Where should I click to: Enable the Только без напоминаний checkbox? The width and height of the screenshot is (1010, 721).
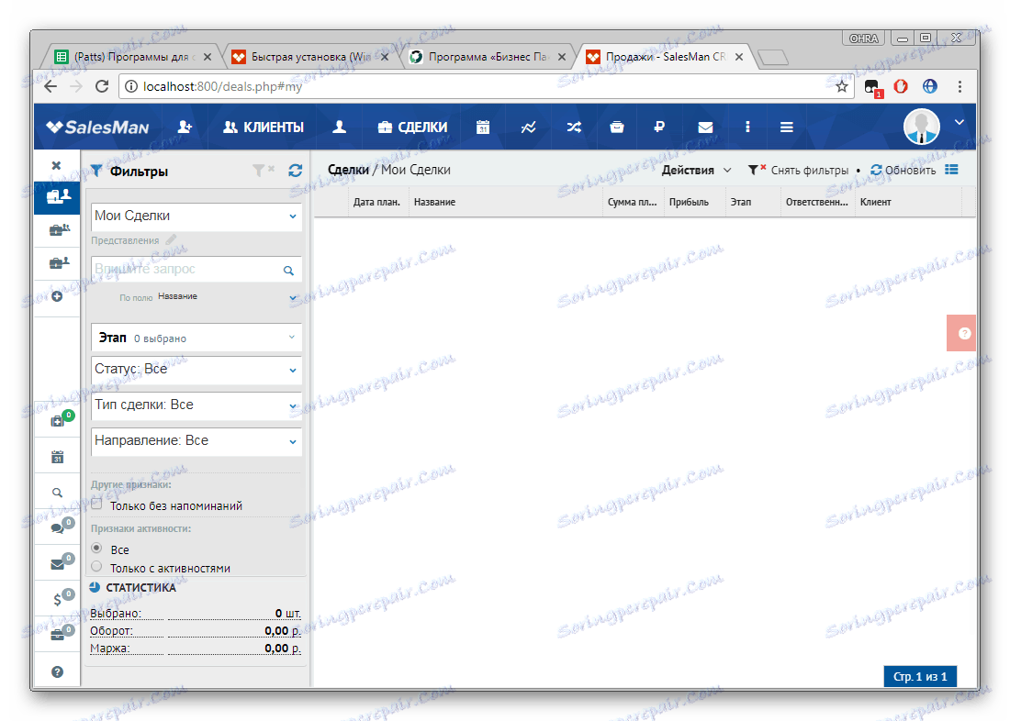[96, 504]
